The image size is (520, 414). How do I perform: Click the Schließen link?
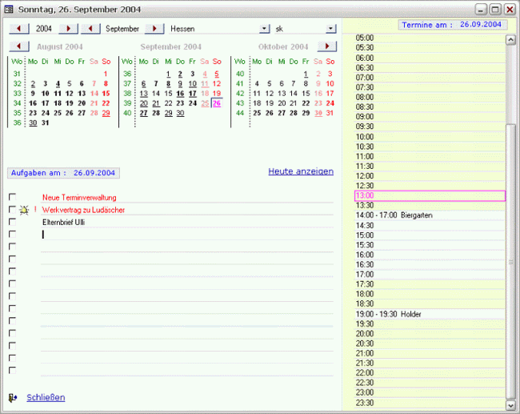point(46,397)
